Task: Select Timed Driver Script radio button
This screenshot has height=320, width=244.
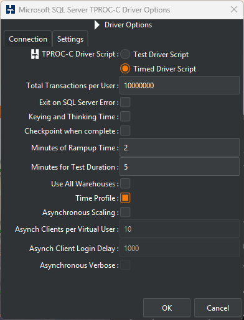Action: tap(125, 69)
